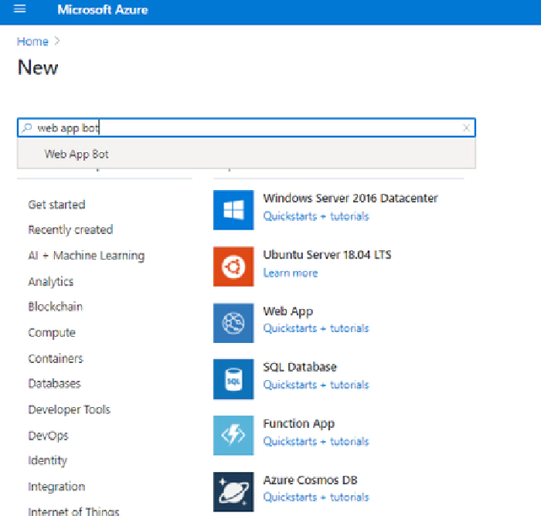Select the Web App globe icon

pos(233,323)
